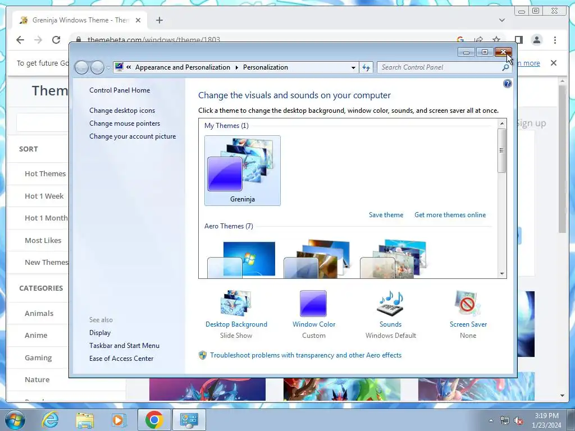Select Most Likes sort option

pyautogui.click(x=43, y=240)
